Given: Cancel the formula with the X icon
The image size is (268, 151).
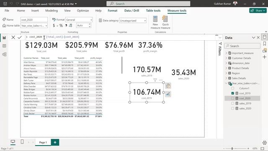Looking at the screenshot, I should pos(13,37).
